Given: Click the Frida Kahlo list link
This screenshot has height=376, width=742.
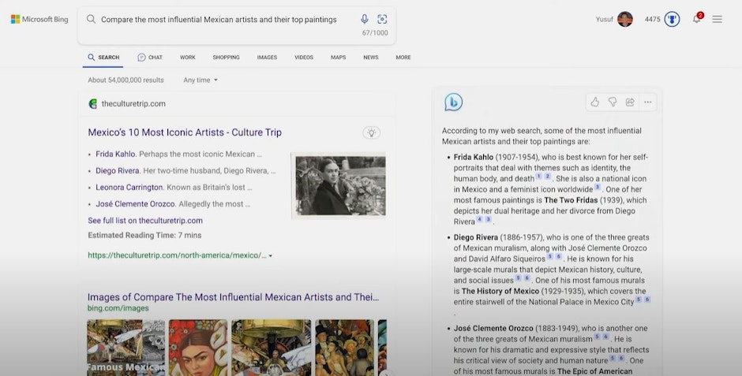Looking at the screenshot, I should [x=115, y=154].
